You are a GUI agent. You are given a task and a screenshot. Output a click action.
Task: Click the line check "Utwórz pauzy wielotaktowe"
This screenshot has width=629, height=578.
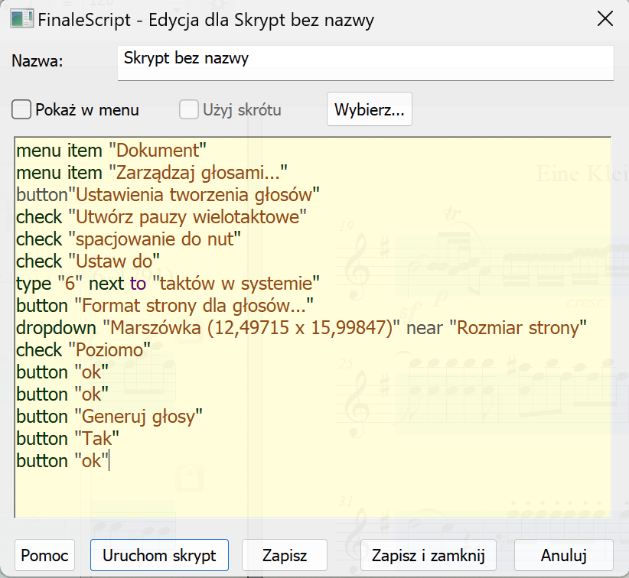click(x=161, y=217)
